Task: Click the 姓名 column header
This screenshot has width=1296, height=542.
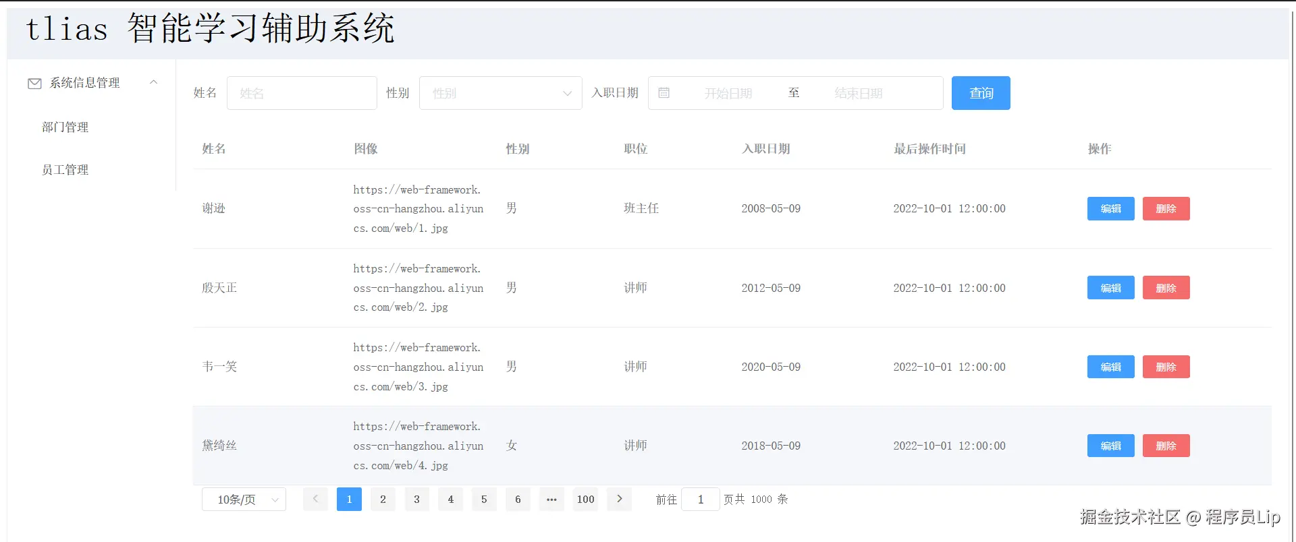Action: (214, 149)
